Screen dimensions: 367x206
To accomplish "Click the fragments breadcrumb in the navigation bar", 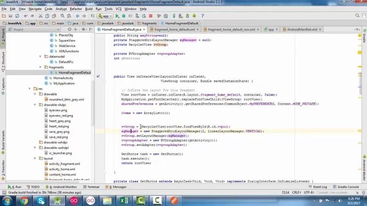I will tap(147, 23).
